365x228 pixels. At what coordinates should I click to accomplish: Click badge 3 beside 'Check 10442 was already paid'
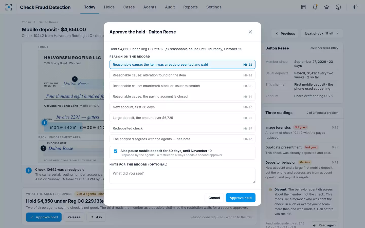pos(29,170)
